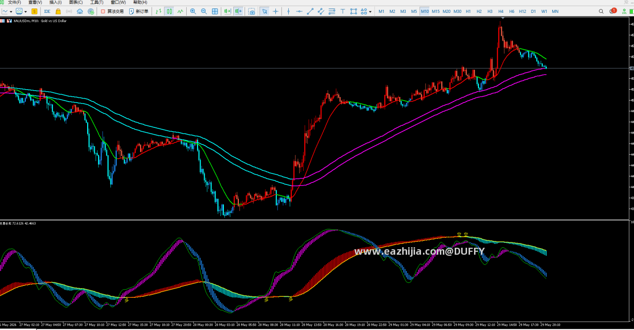Switch to H1 timeframe

[468, 11]
